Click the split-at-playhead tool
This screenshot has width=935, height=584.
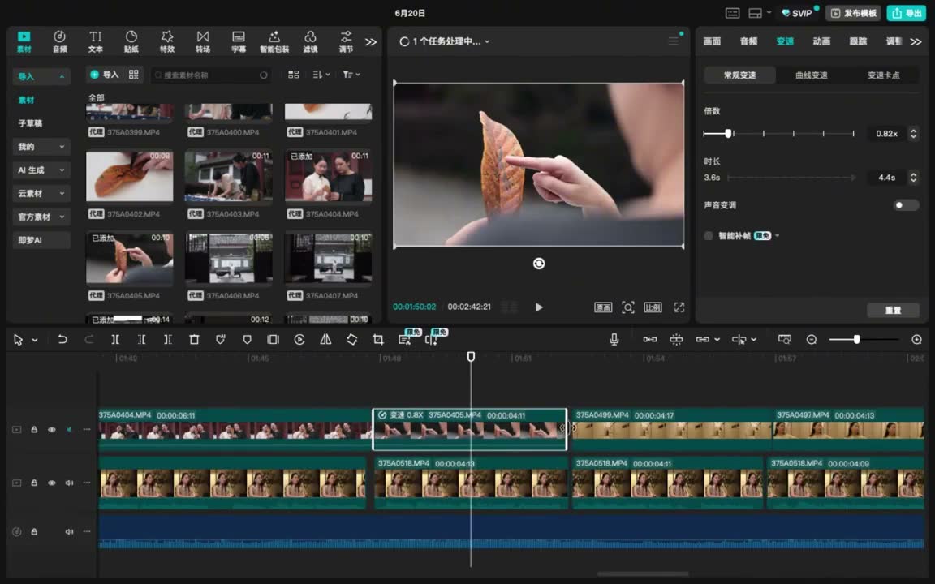[x=115, y=339]
